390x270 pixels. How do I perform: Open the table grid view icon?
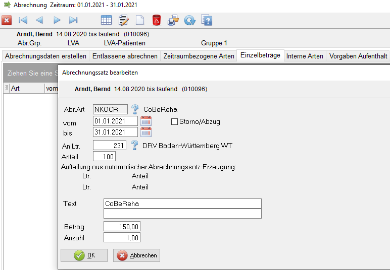point(107,20)
